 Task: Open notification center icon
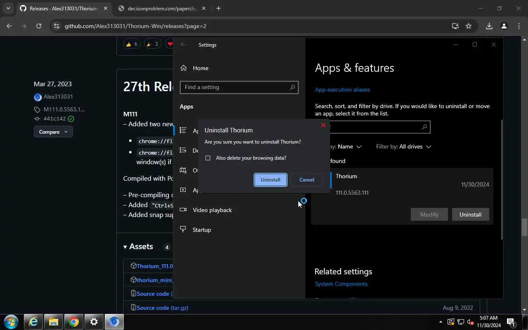coord(510,322)
